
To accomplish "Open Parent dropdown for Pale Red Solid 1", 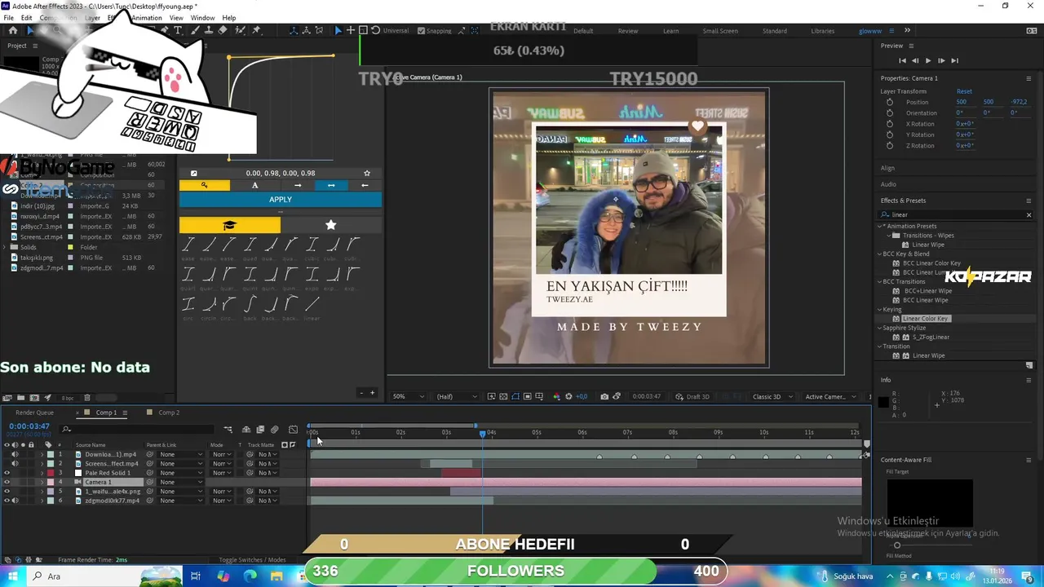I will click(x=179, y=473).
